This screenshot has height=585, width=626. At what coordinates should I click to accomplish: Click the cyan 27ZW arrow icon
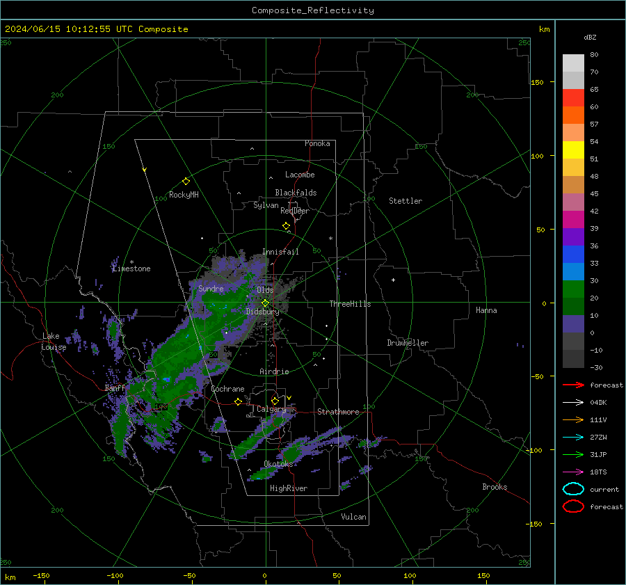573,438
